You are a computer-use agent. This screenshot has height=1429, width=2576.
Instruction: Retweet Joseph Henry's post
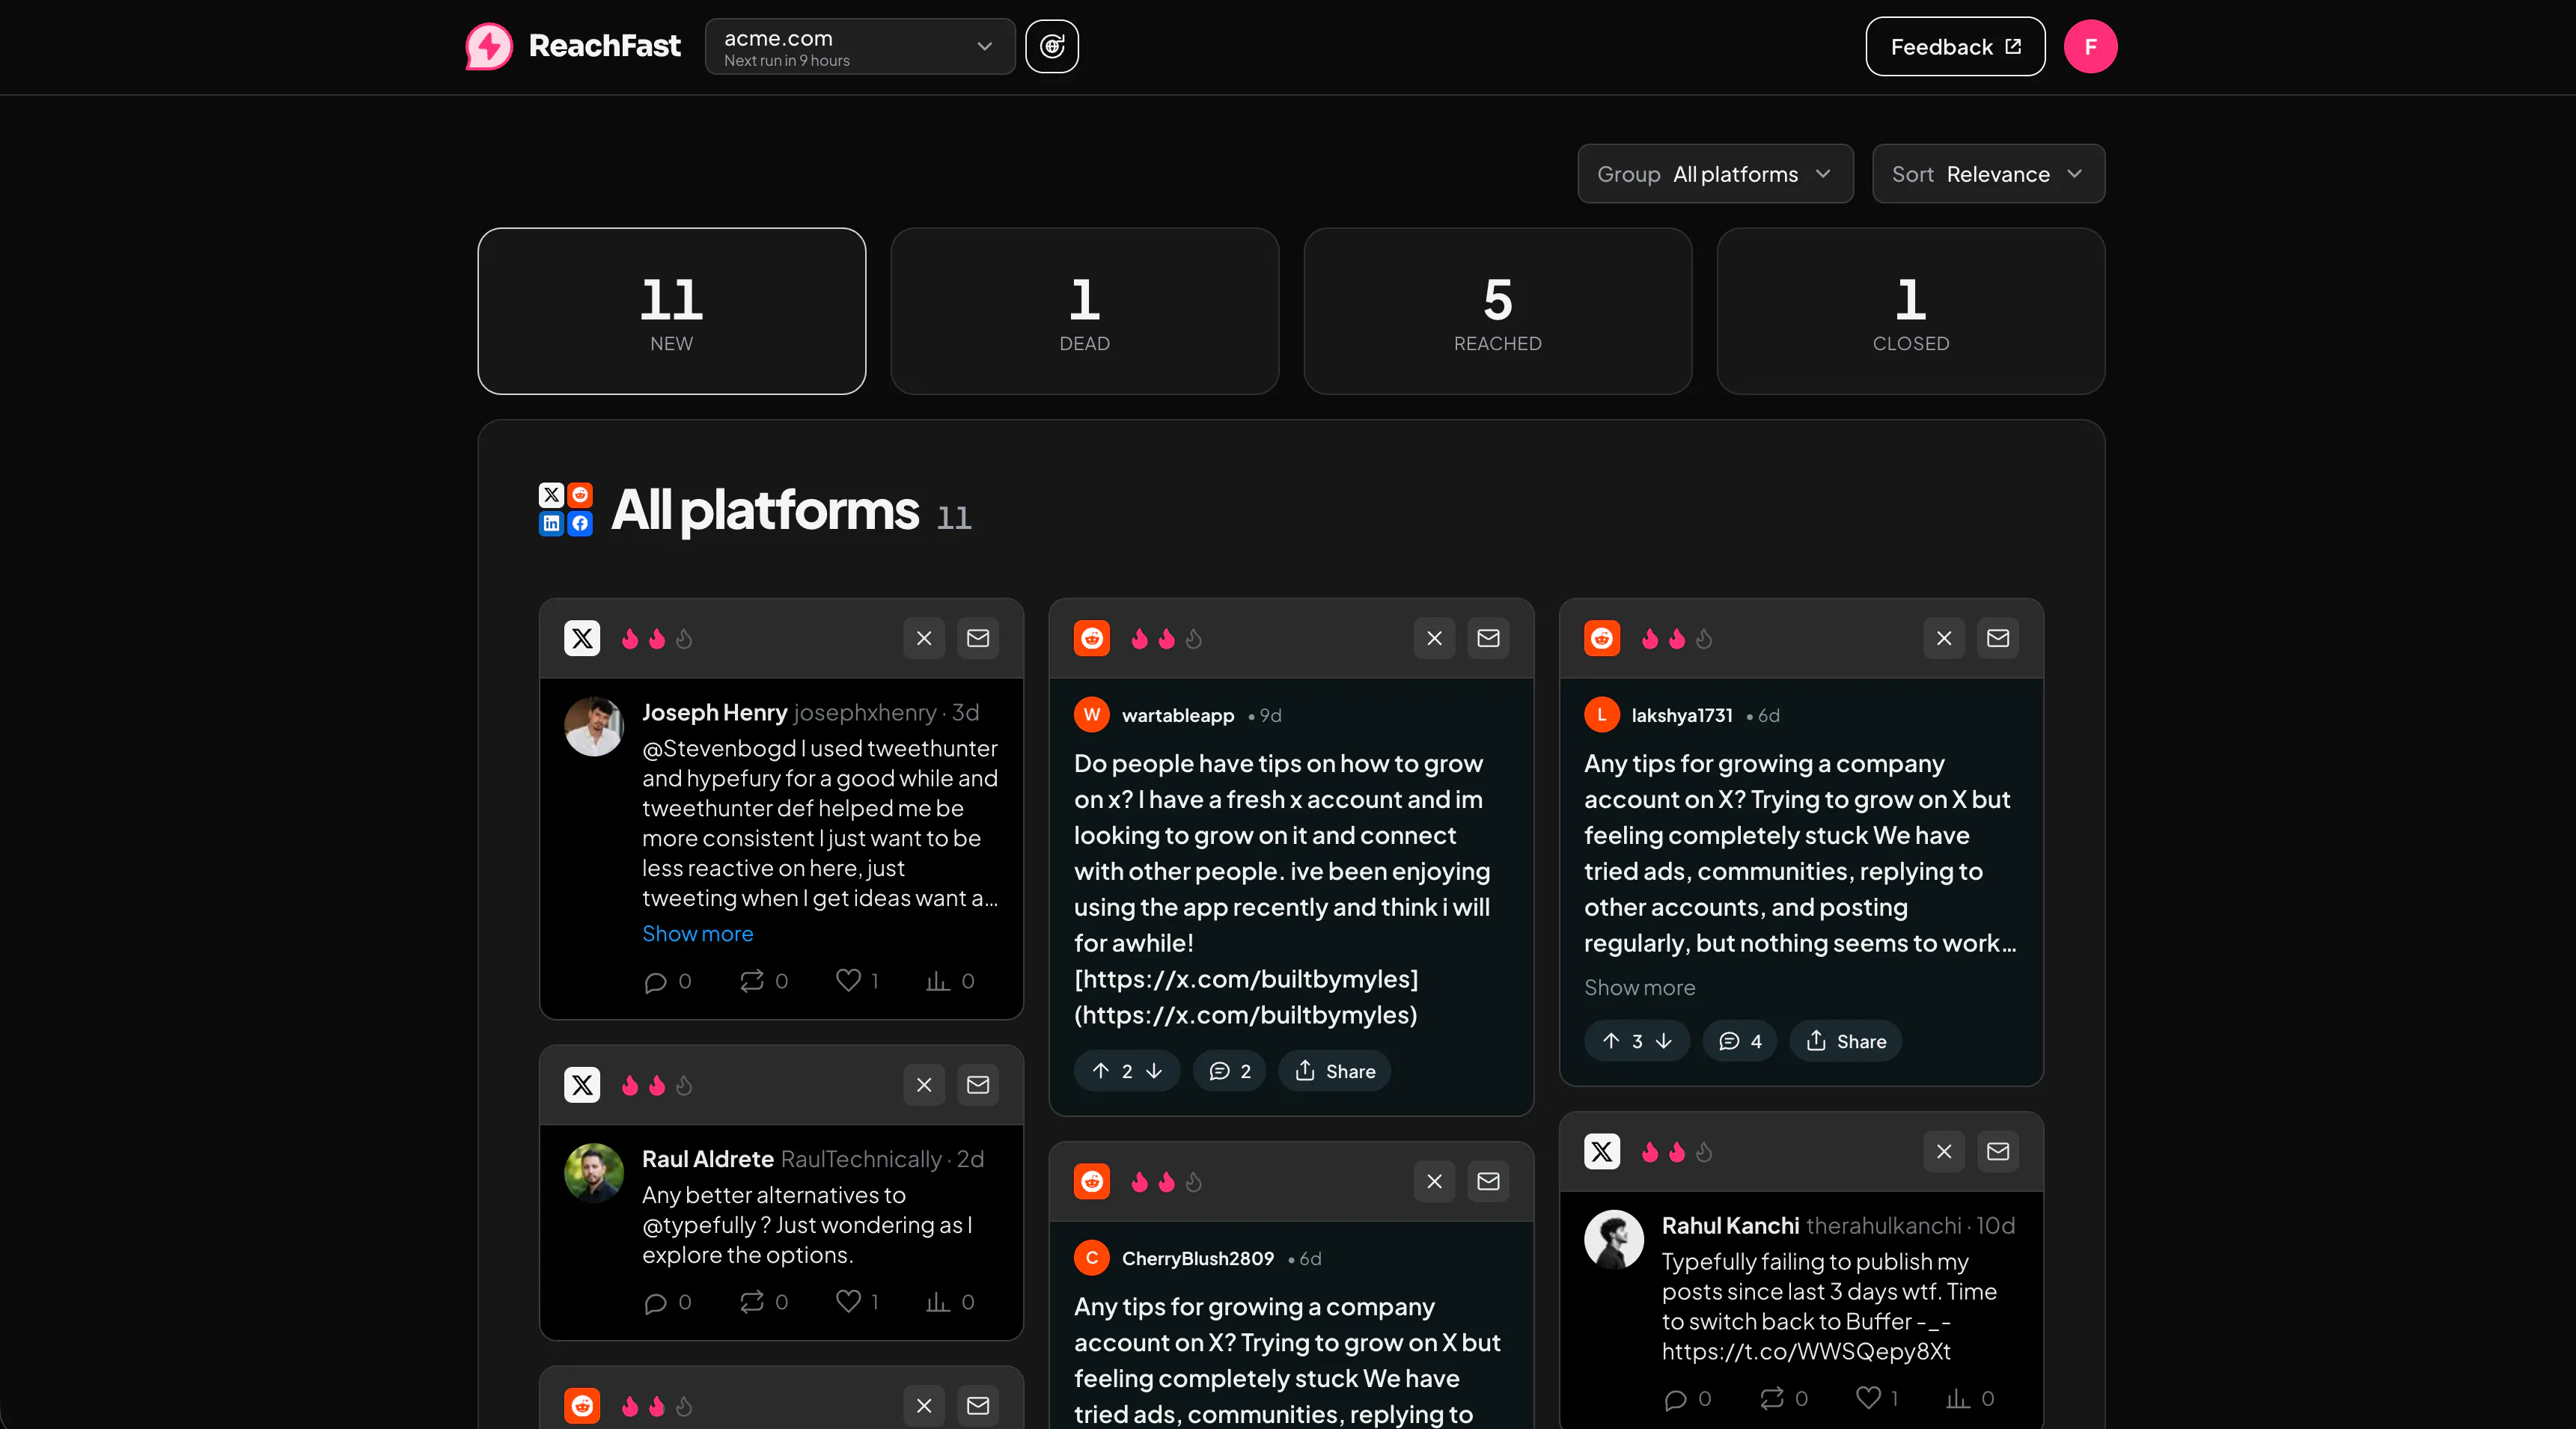pyautogui.click(x=752, y=981)
